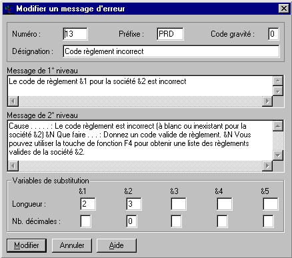This screenshot has height=258, width=292.
Task: Click the Message de 1° niveau text area
Action: pyautogui.click(x=140, y=86)
